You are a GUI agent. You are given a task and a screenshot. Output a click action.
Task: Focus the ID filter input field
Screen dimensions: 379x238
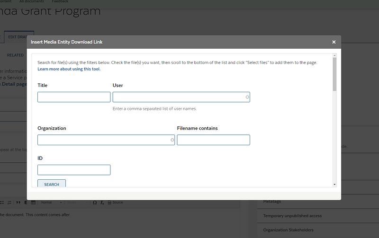click(74, 170)
